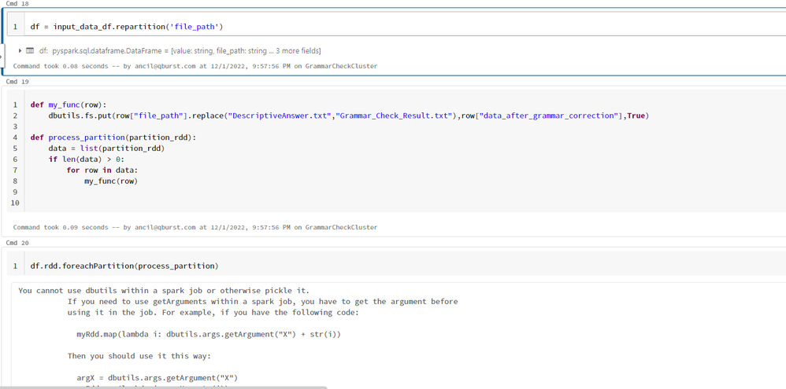
Task: Click the myRdd.map example line in output
Action: 208,334
